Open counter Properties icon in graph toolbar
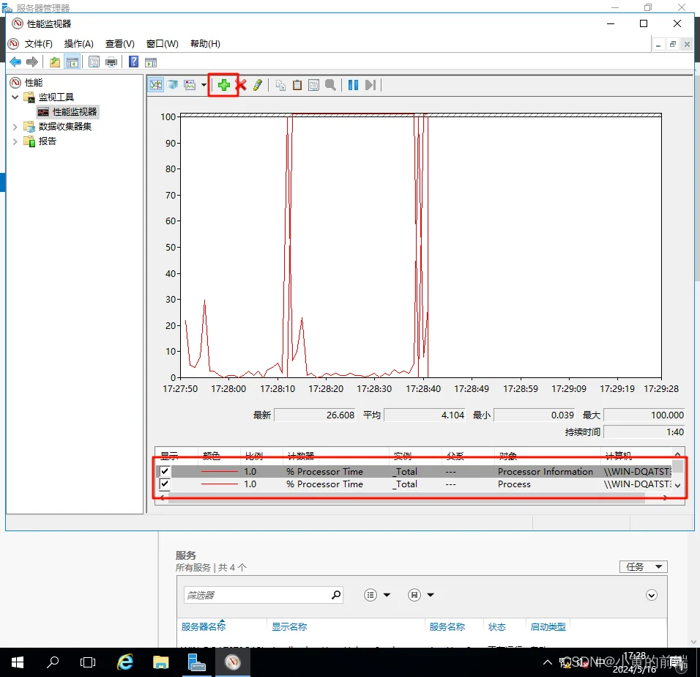The image size is (700, 677). (313, 85)
